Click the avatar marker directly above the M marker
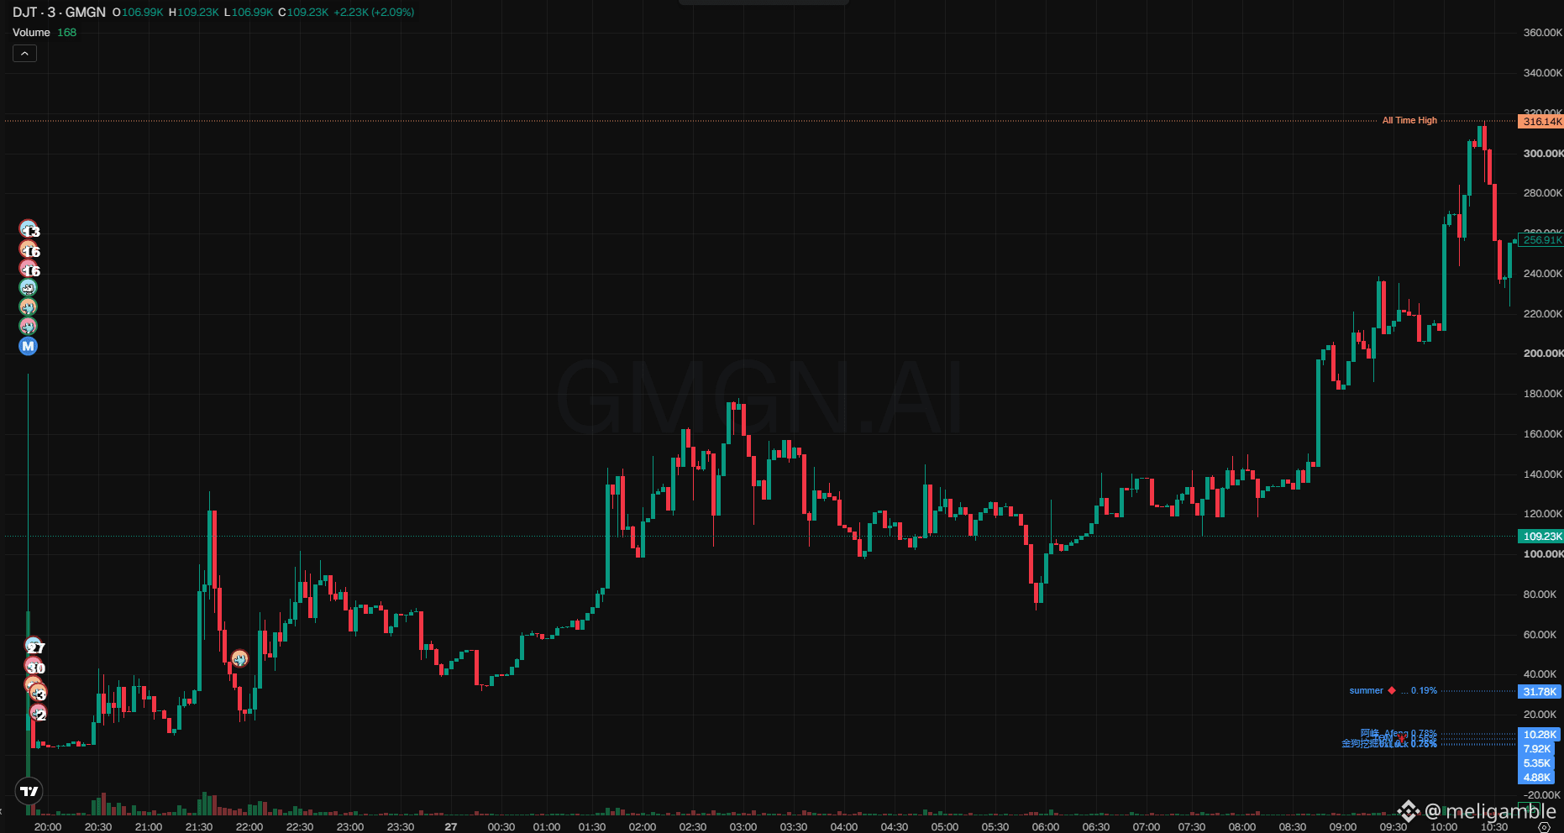Viewport: 1564px width, 833px height. (x=29, y=326)
